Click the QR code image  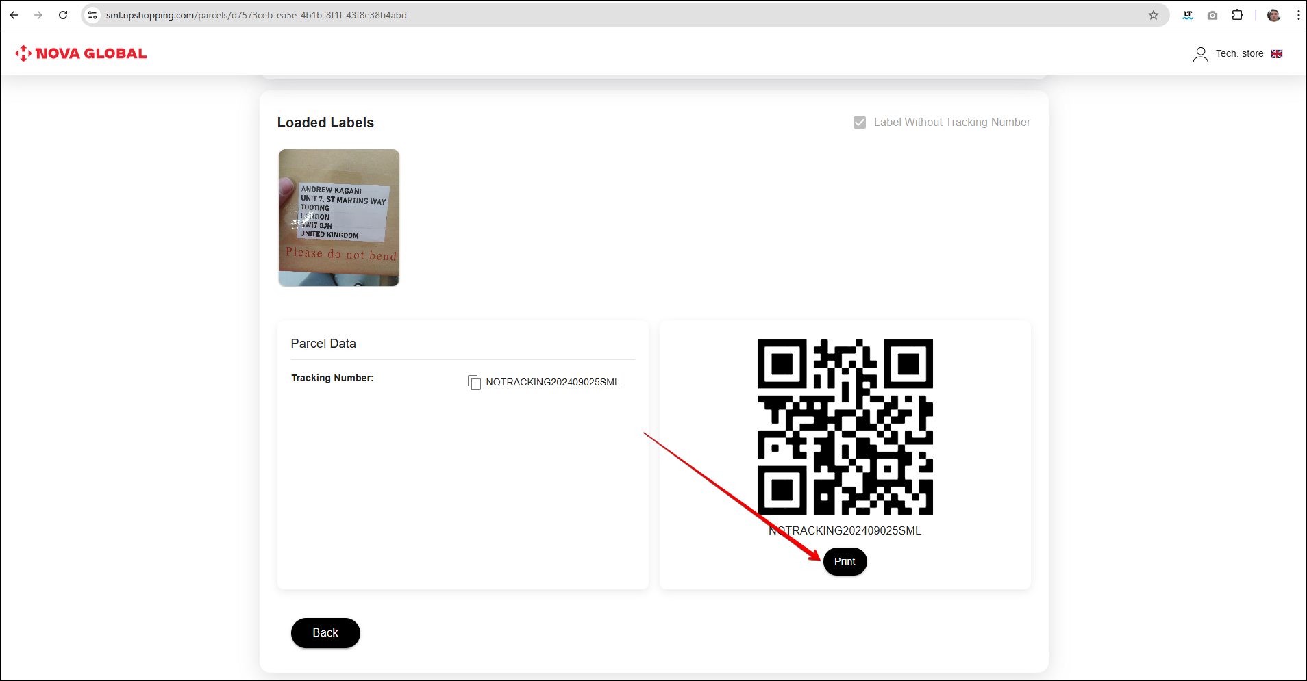pos(845,427)
